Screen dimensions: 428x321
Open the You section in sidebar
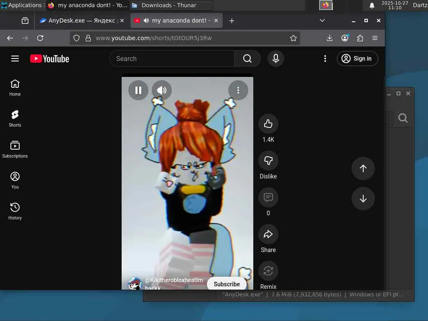(15, 181)
